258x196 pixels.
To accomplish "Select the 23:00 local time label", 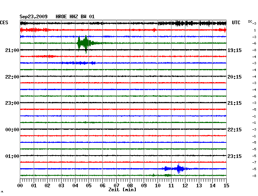I will point(12,103).
